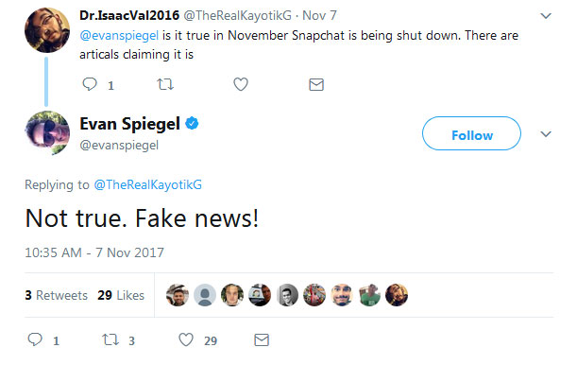Open the tweet timestamp 10:35 AM - 7 Nov 2017

[94, 252]
